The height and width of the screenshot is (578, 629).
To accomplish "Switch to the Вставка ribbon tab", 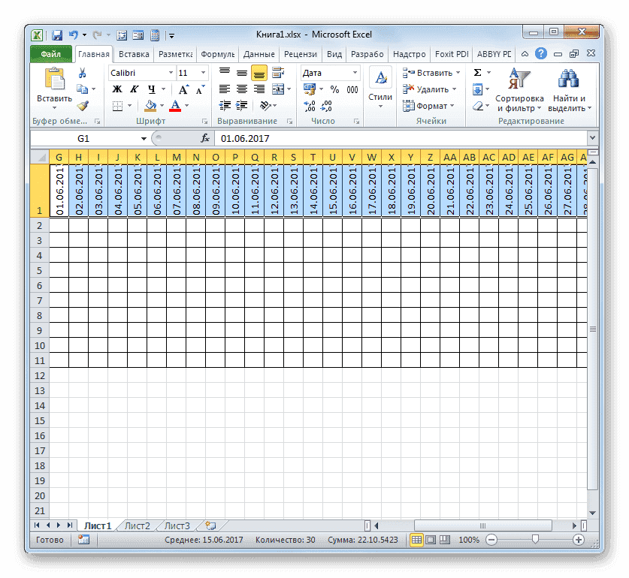I will click(133, 54).
